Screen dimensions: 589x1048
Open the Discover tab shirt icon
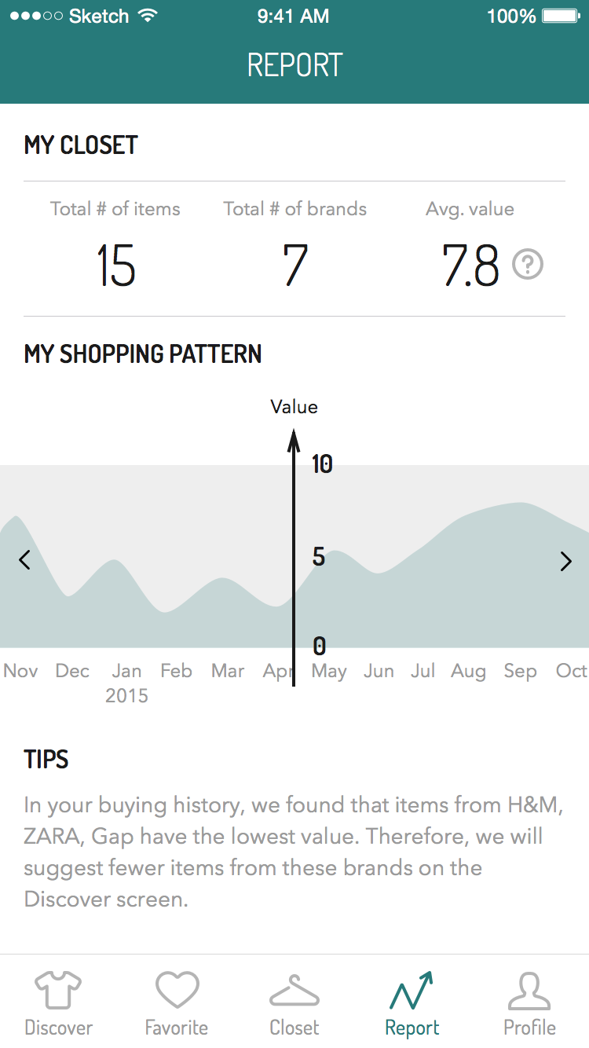click(x=58, y=990)
